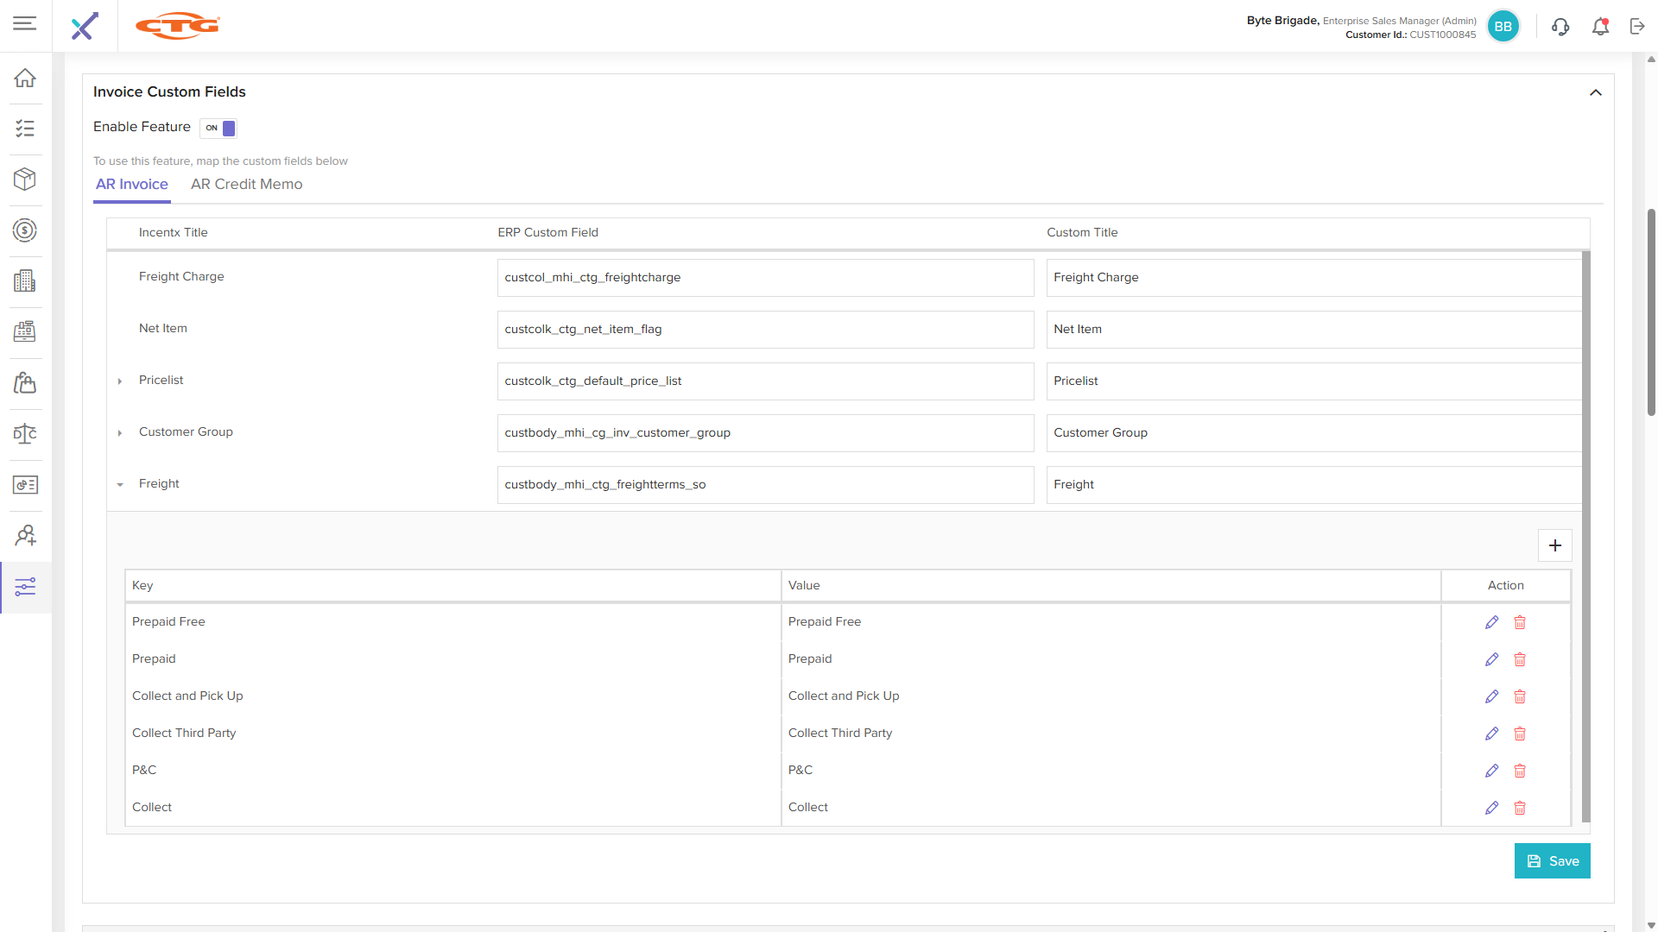The height and width of the screenshot is (932, 1658).
Task: Open the Home icon in sidebar
Action: coord(25,78)
